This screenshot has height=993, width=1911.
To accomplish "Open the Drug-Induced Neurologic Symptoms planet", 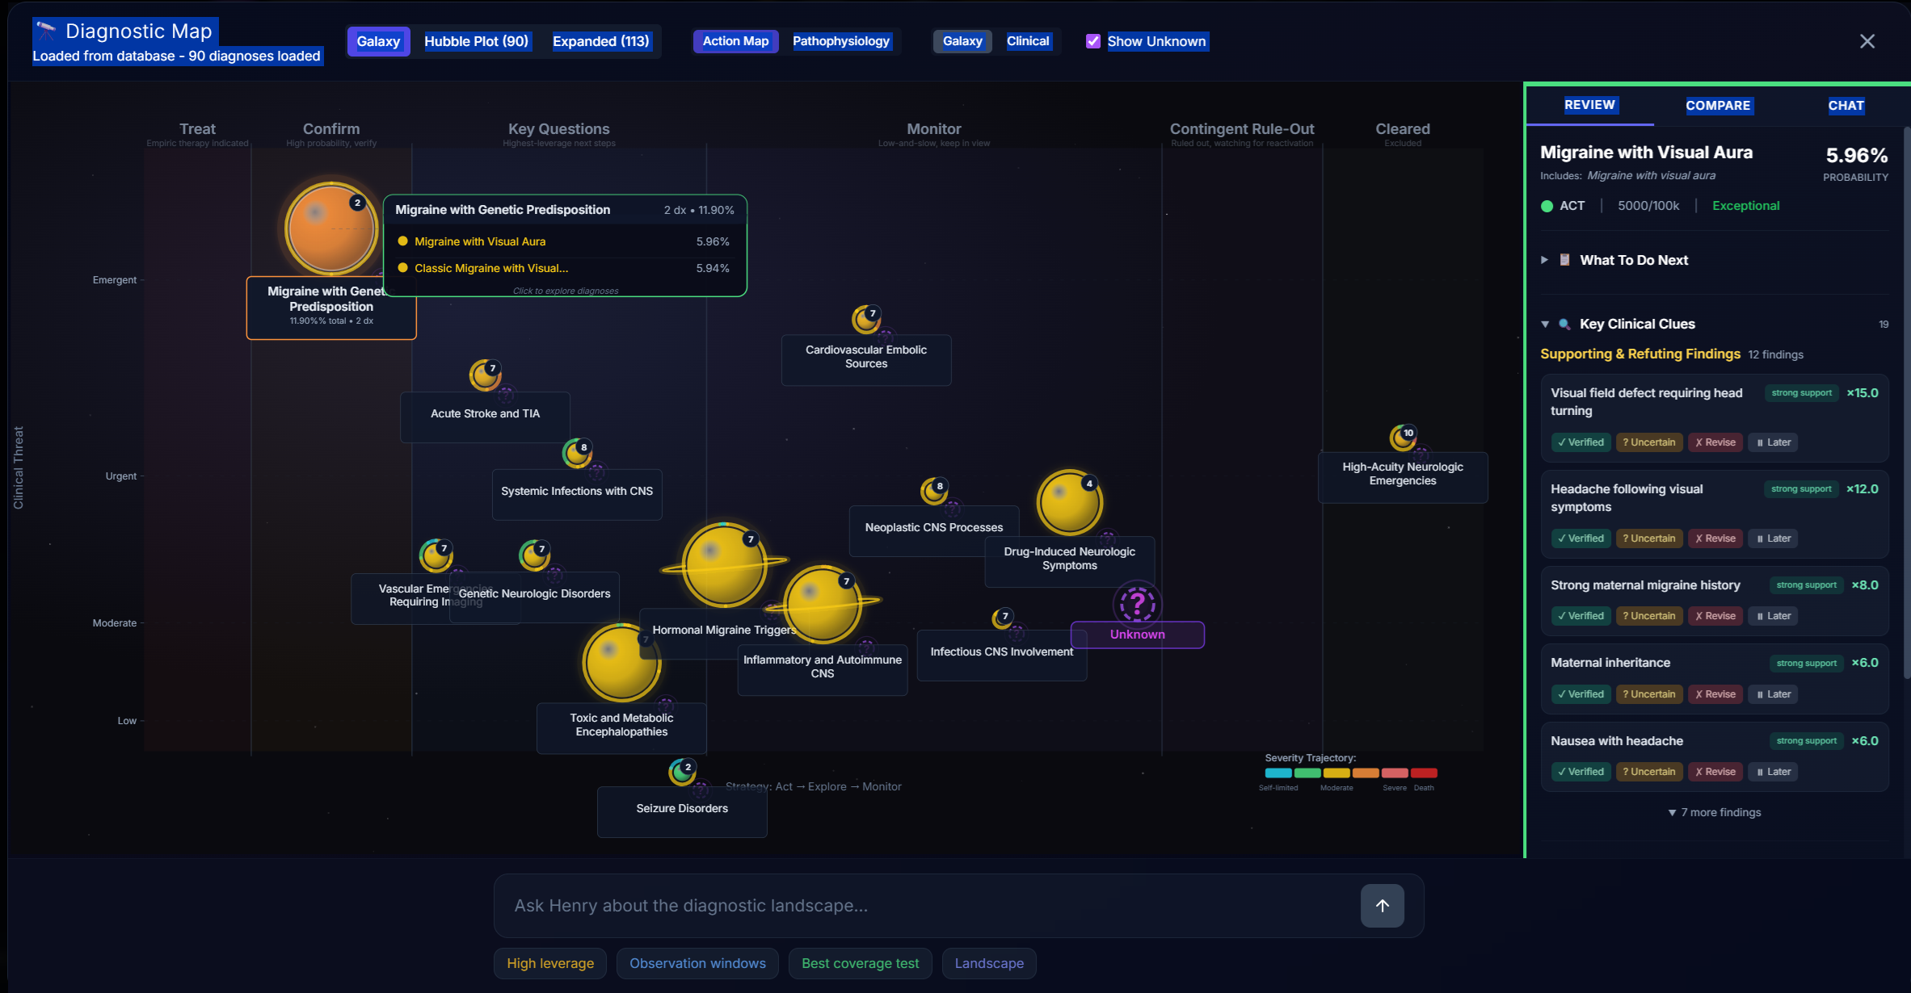I will tap(1069, 502).
